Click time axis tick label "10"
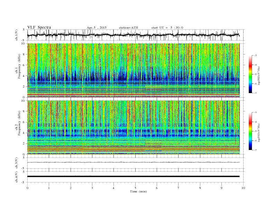The width and height of the screenshot is (274, 211). (243, 188)
